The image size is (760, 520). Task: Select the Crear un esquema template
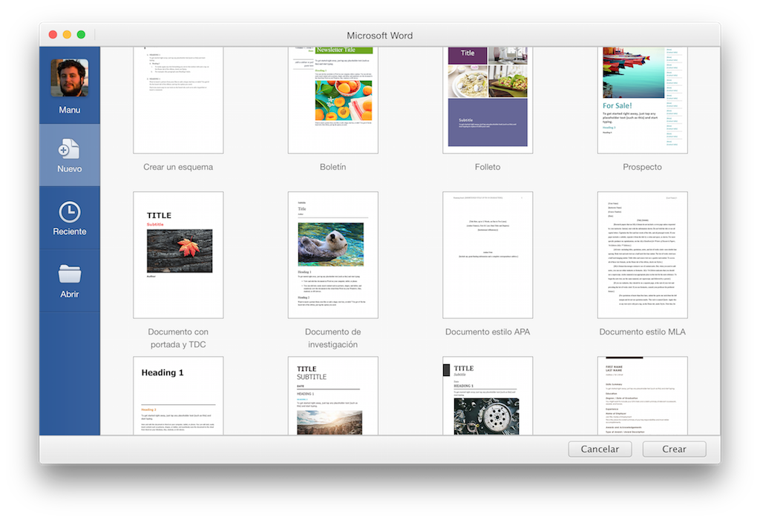(178, 99)
